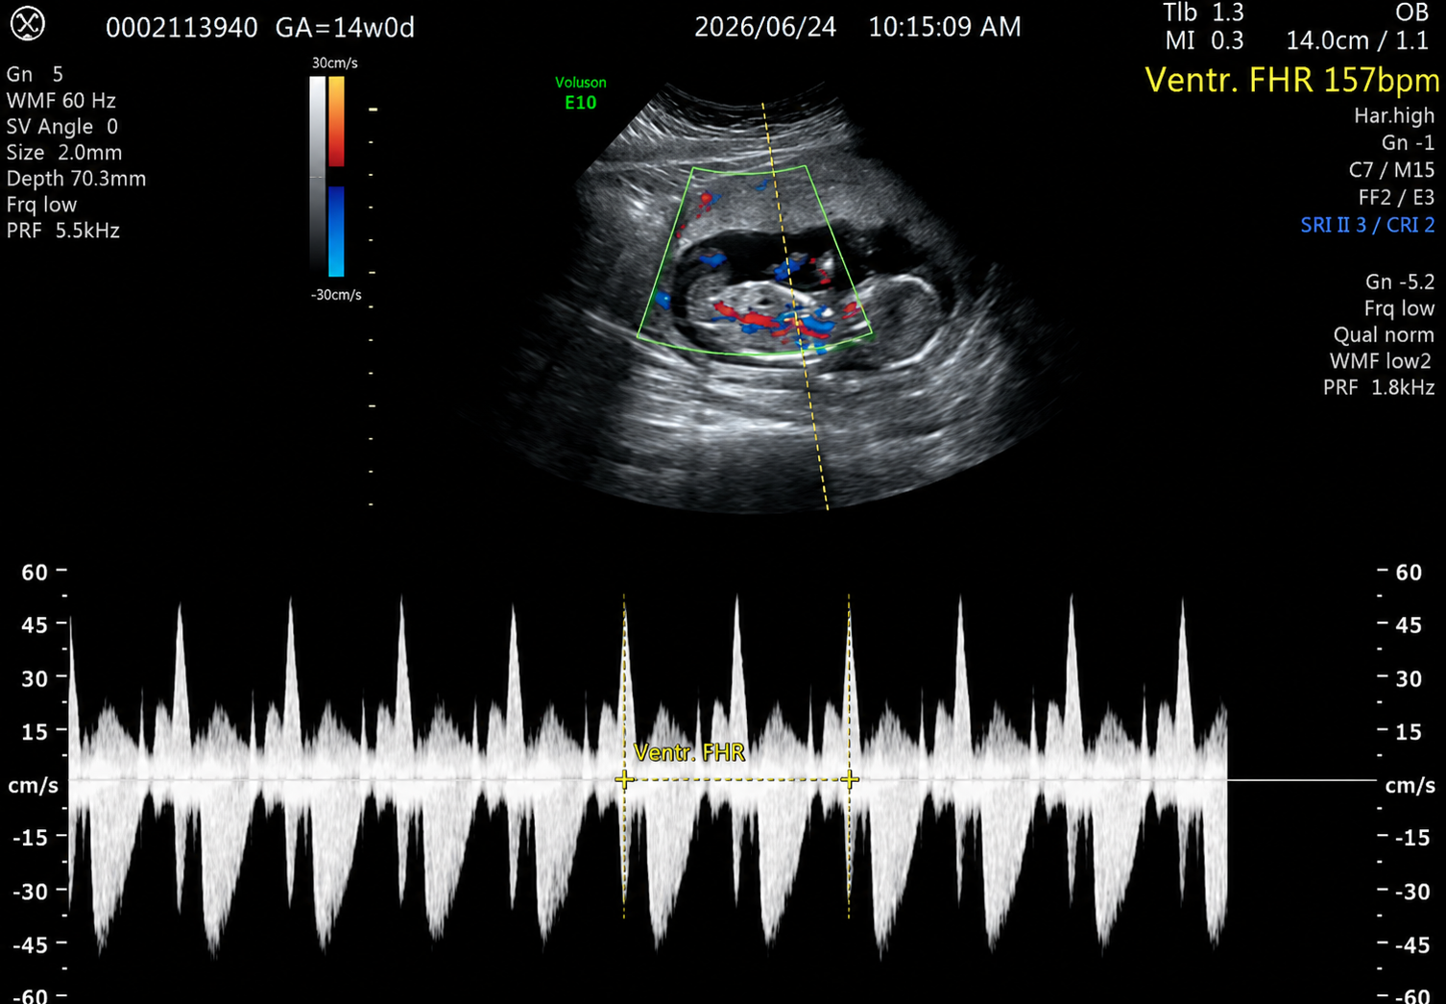Click the Gn -1 gain value

1408,142
